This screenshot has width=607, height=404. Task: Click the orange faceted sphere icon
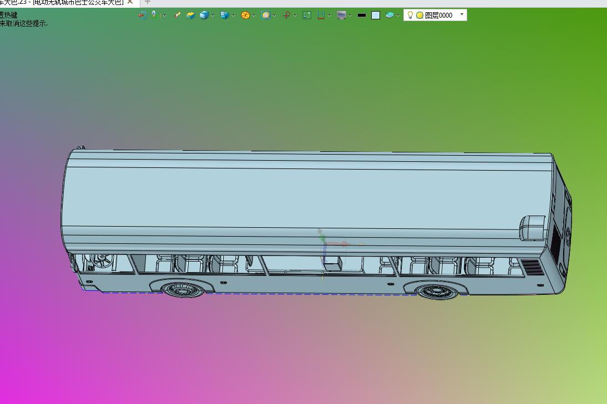point(245,15)
